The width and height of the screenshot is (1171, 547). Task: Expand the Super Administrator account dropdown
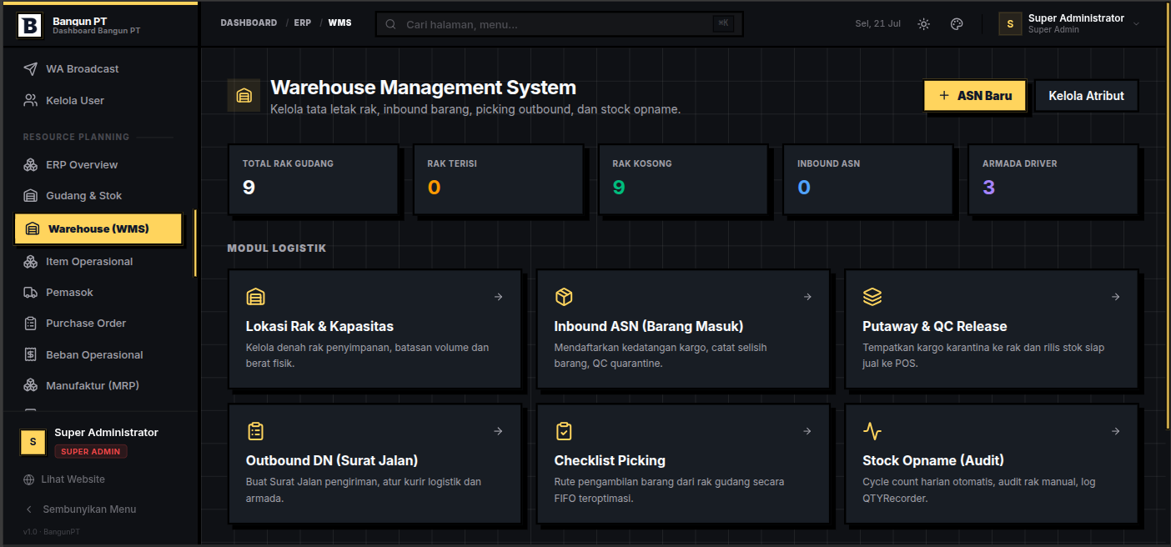tap(1070, 24)
